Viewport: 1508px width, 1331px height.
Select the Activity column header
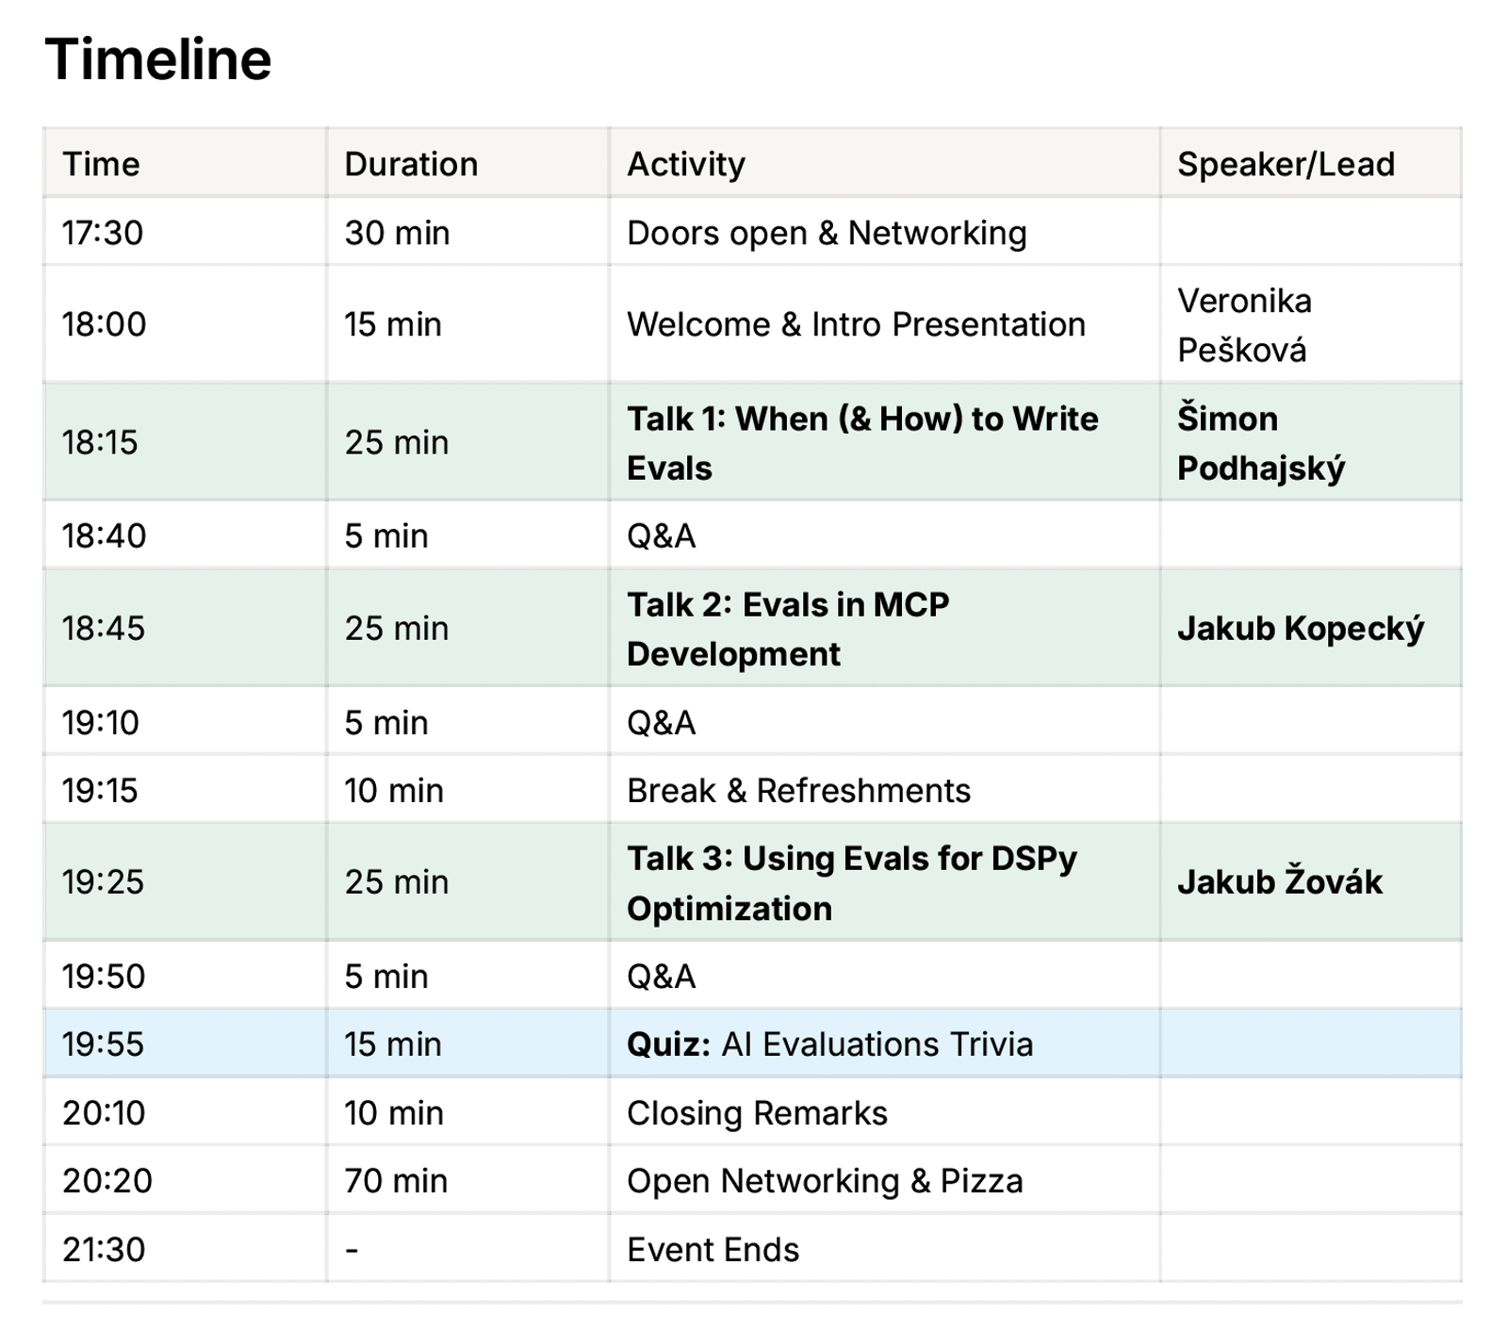[x=686, y=164]
